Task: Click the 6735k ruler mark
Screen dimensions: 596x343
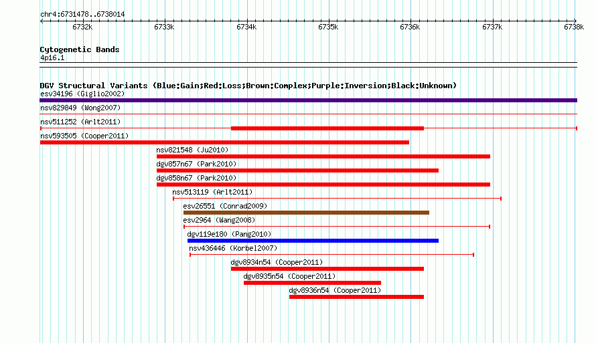Action: pyautogui.click(x=328, y=27)
